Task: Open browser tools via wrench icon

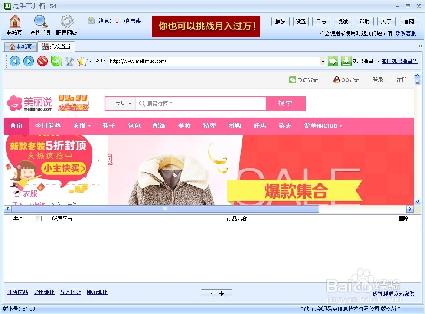Action: click(x=70, y=61)
